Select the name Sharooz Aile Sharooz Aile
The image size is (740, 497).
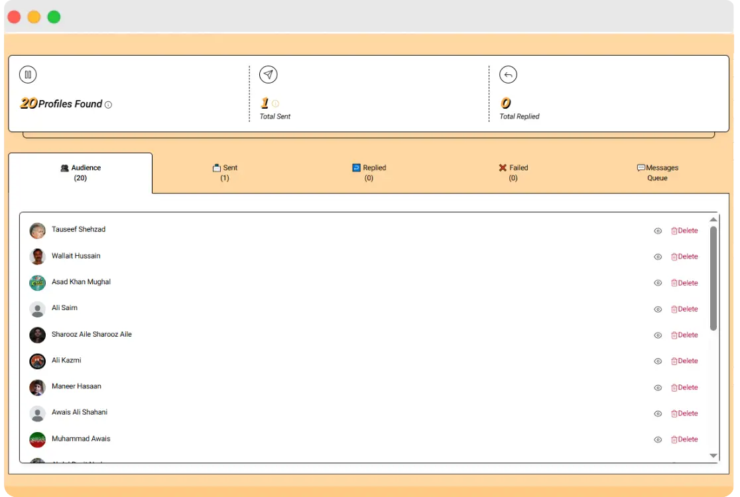(92, 334)
